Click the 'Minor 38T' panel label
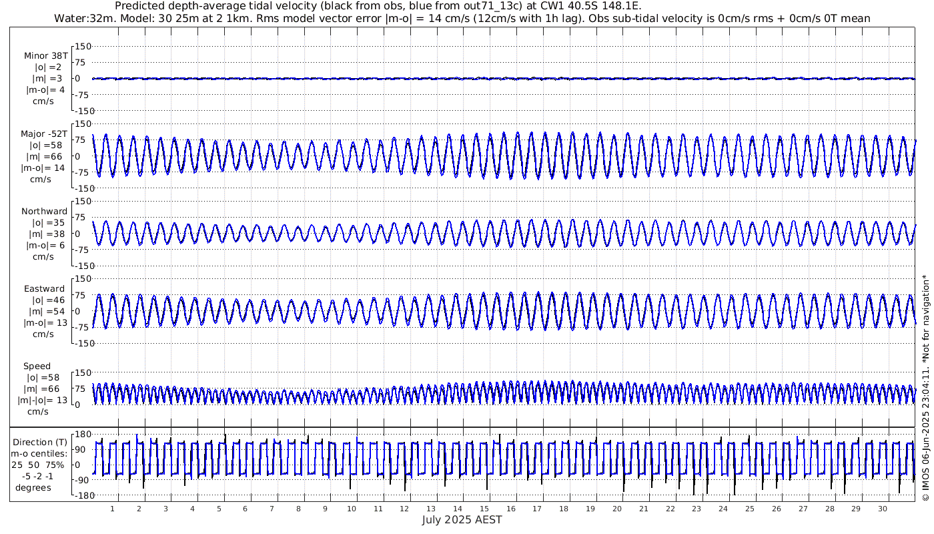Viewport: 934px width, 534px height. [x=45, y=56]
